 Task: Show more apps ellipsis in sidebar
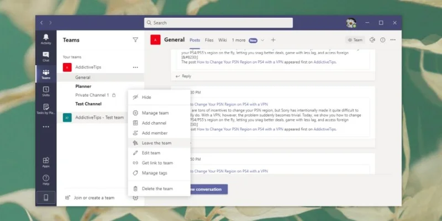(x=46, y=127)
